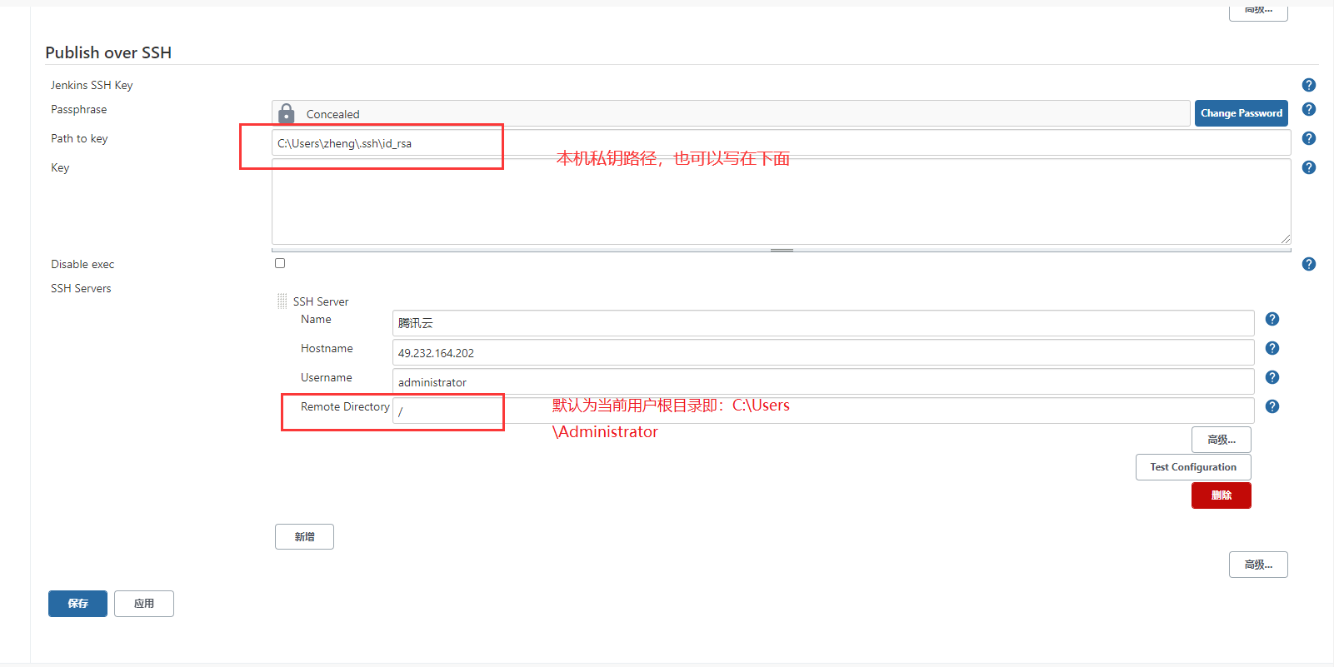Add a new SSH server with 新增
The image size is (1334, 667).
(x=304, y=537)
